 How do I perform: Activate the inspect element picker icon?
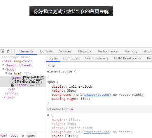[x=2, y=51]
